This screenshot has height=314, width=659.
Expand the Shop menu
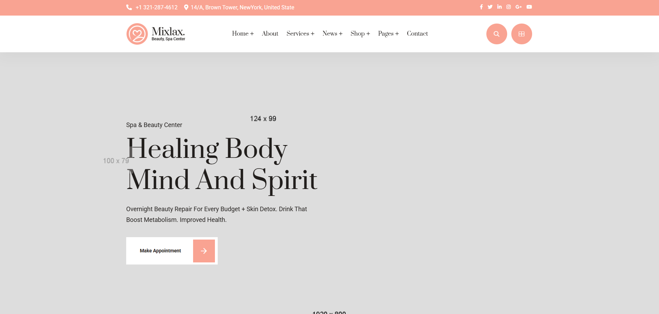360,34
